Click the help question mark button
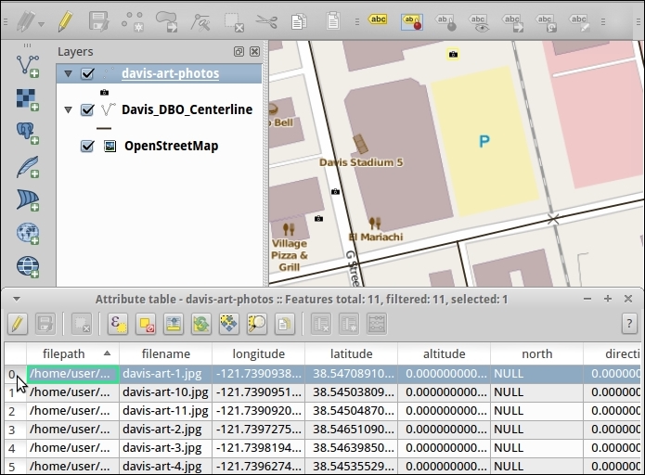 [x=629, y=324]
